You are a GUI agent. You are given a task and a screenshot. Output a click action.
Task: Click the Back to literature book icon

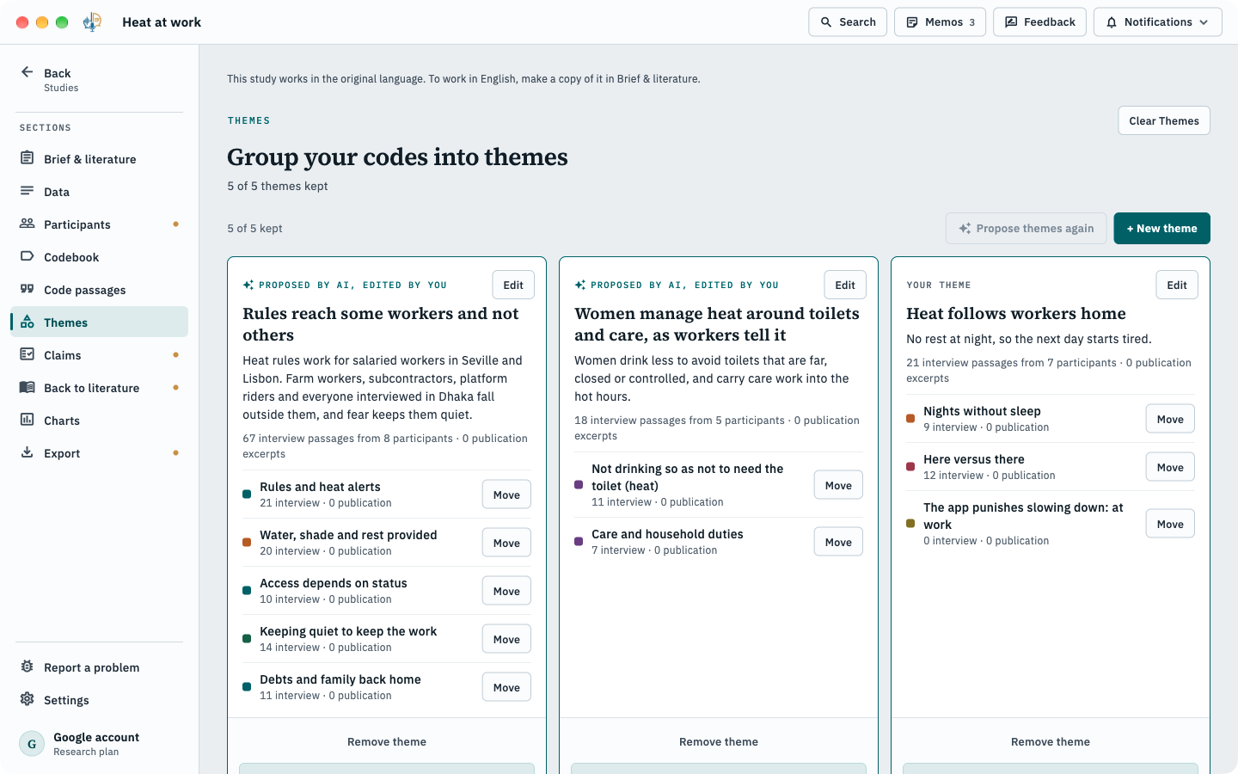pos(27,387)
